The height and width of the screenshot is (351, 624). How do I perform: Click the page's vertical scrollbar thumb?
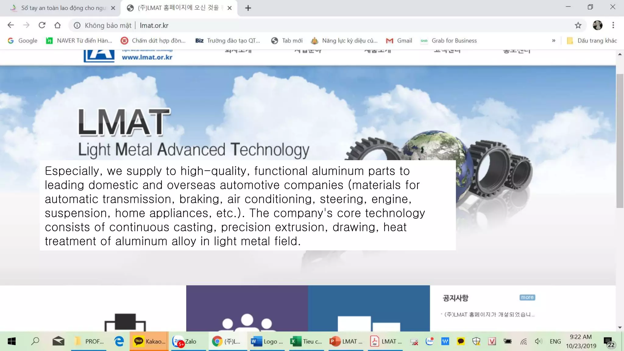[620, 141]
